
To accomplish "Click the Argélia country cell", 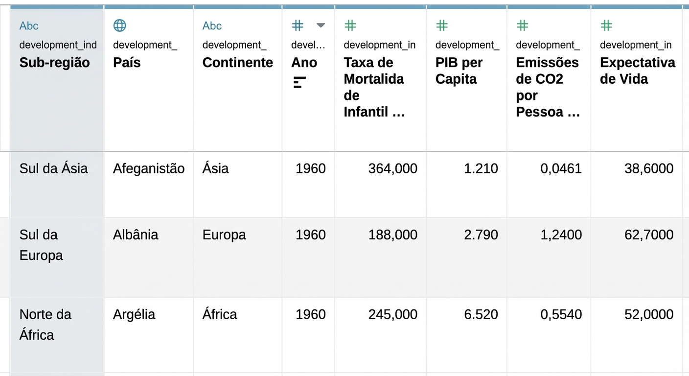I will click(x=134, y=314).
